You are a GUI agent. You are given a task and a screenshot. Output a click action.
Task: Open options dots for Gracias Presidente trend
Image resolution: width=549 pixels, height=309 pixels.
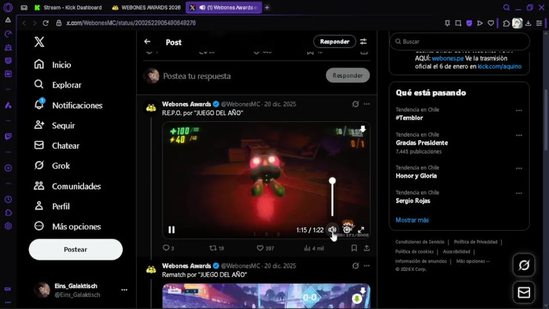pyautogui.click(x=519, y=135)
